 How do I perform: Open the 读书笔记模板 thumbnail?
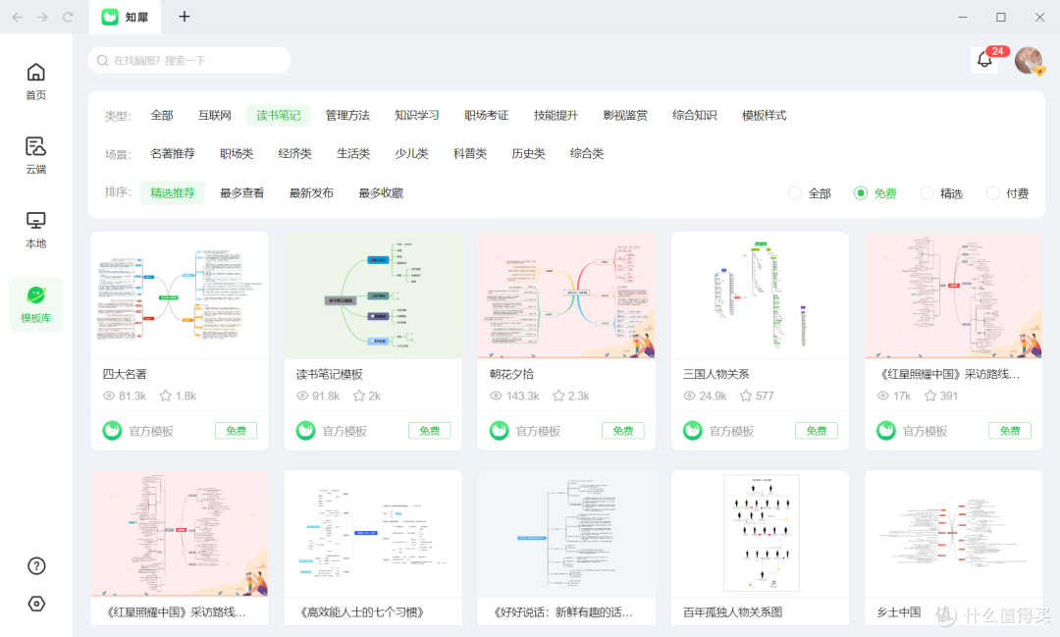[x=373, y=295]
